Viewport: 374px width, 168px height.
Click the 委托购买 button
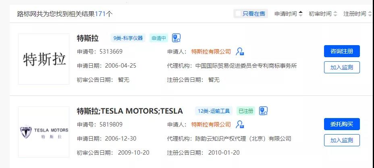[x=342, y=124]
